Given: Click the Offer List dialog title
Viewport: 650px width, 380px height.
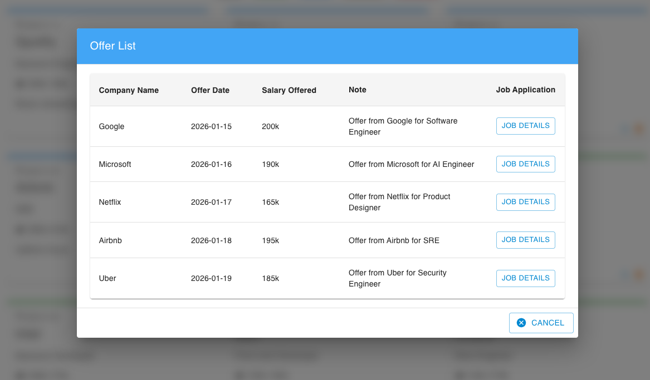Looking at the screenshot, I should [x=113, y=46].
